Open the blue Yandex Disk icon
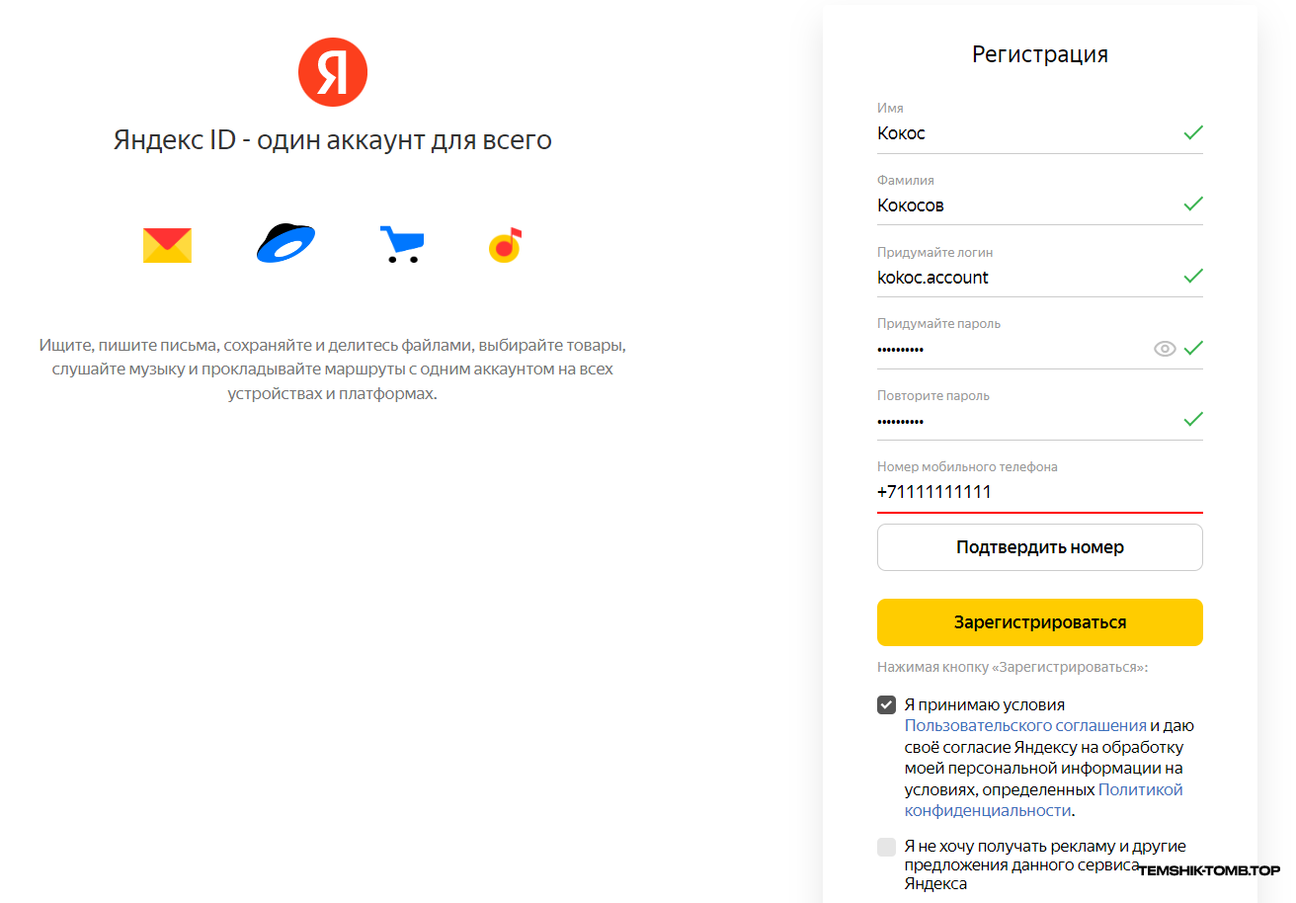This screenshot has height=903, width=1296. click(285, 243)
